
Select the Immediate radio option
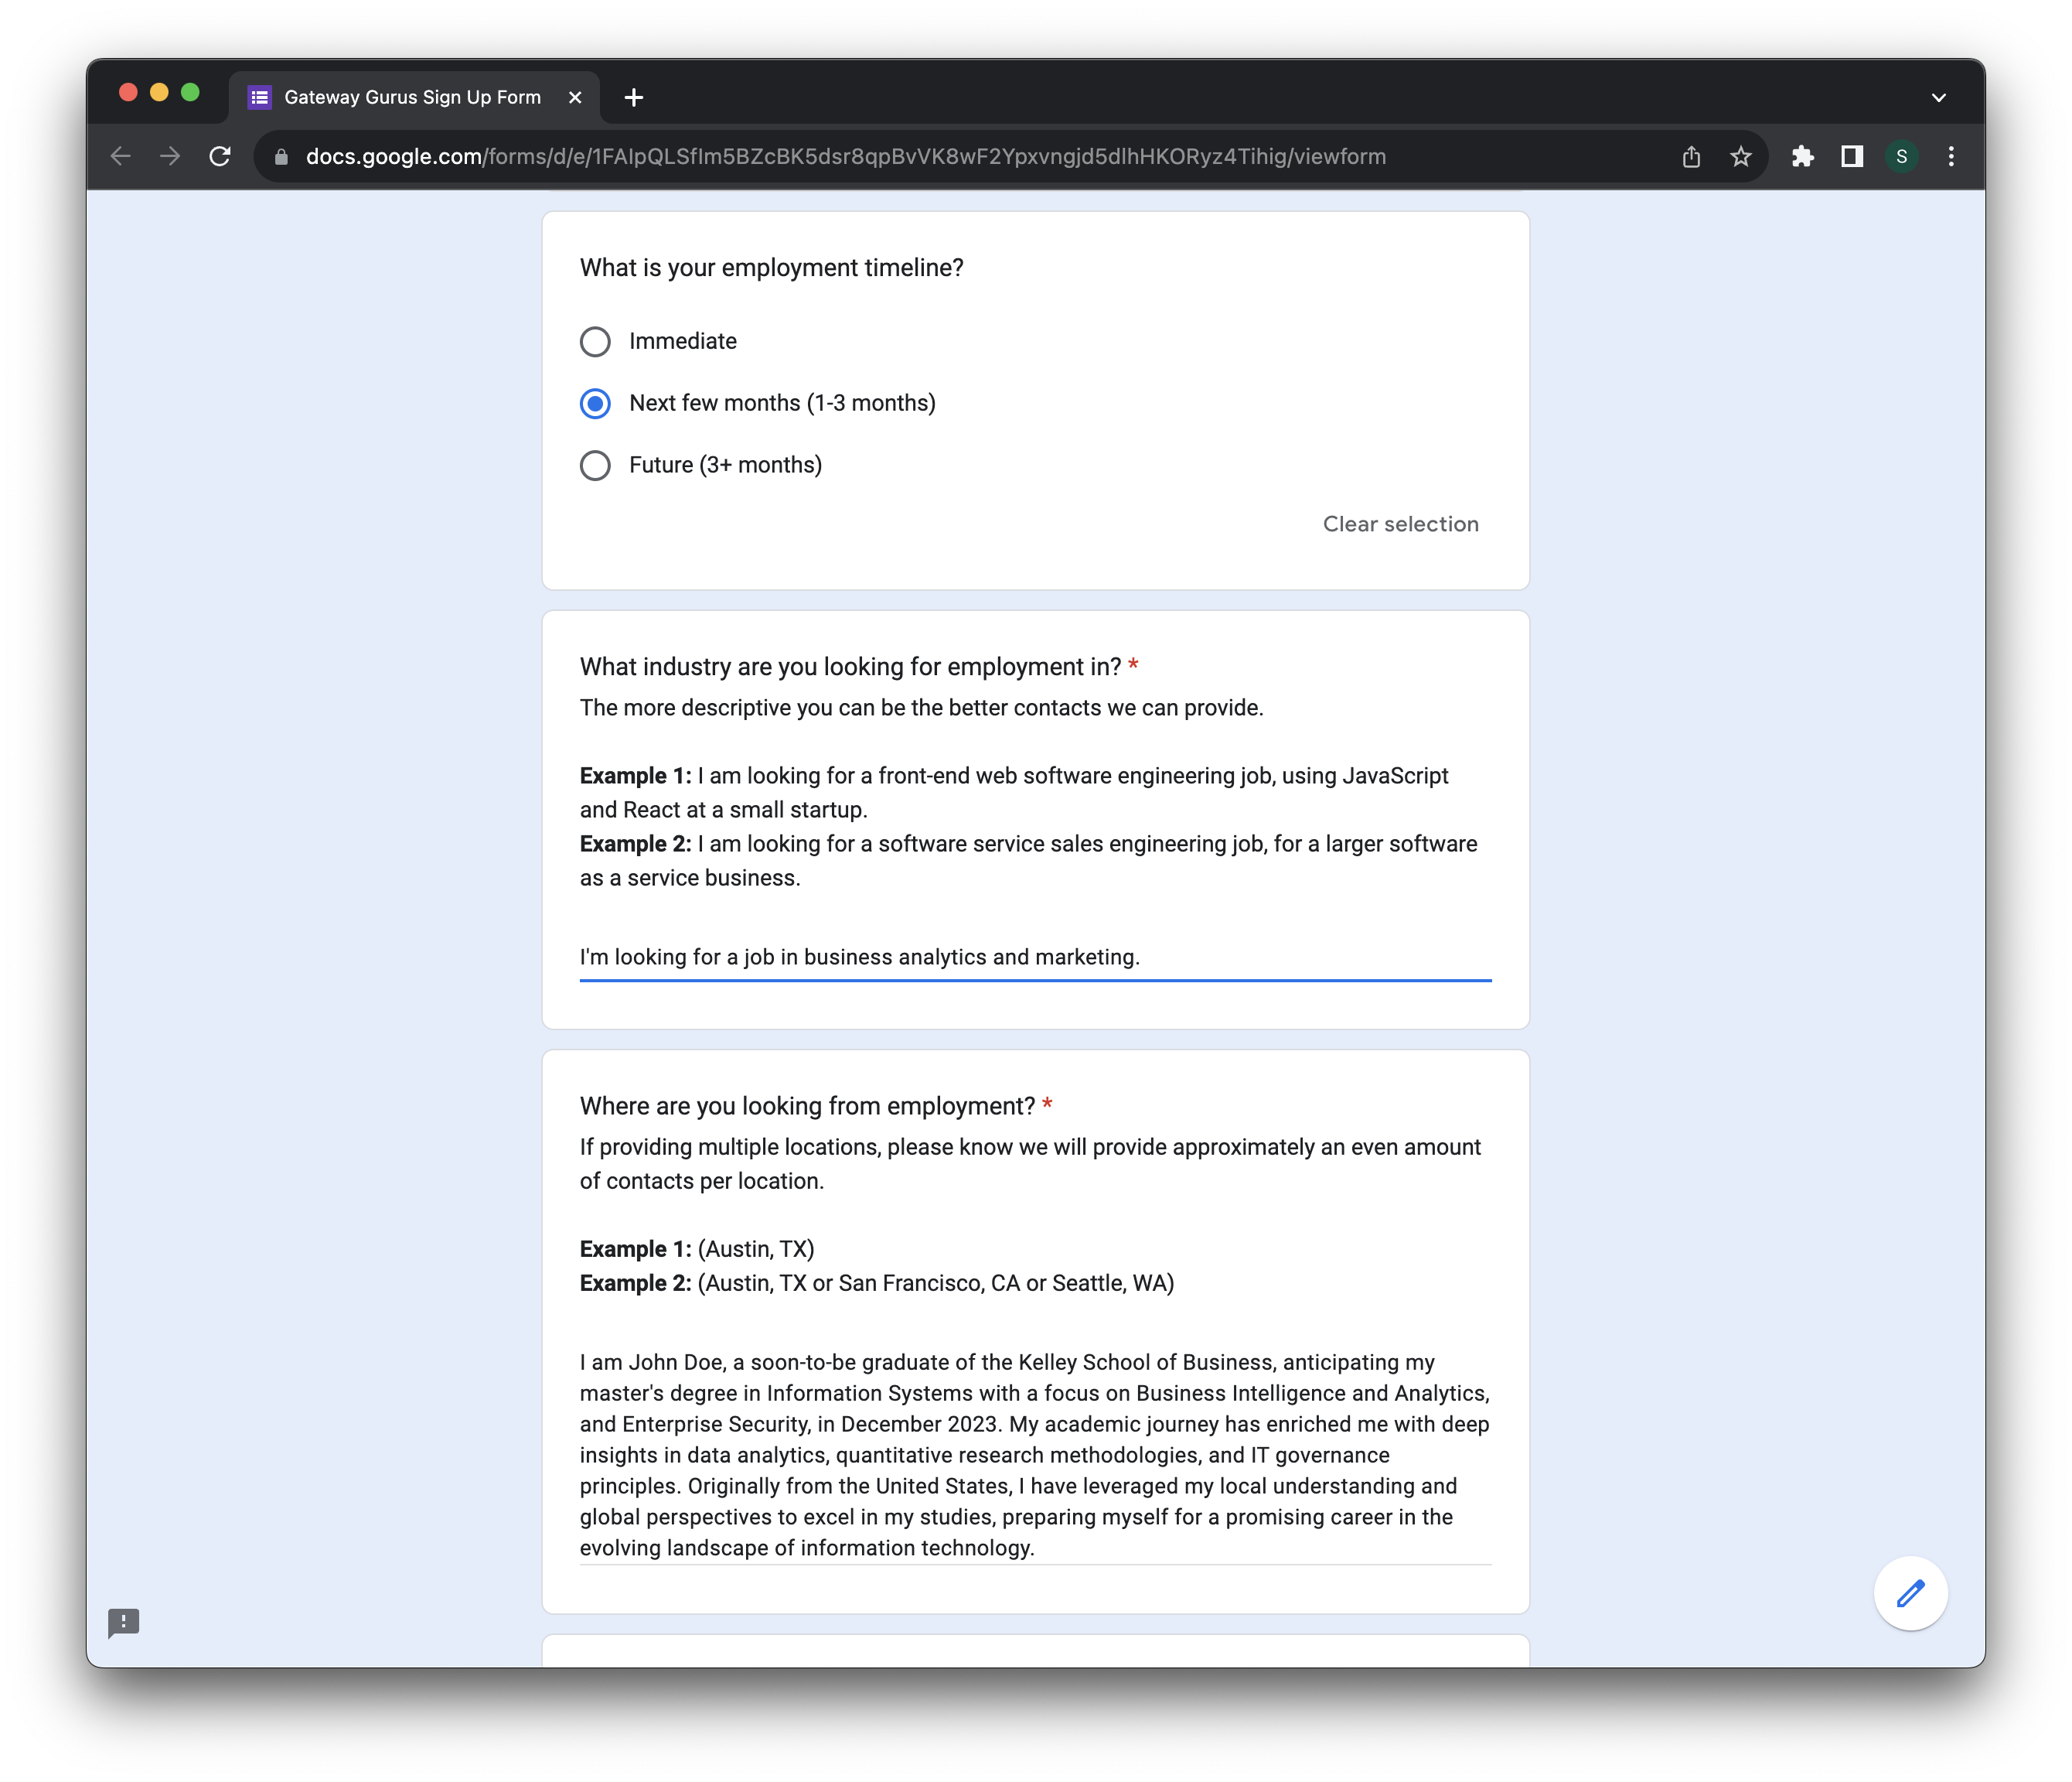(595, 342)
